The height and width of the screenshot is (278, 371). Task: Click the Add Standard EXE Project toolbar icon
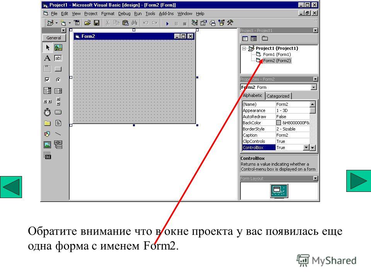coord(50,23)
